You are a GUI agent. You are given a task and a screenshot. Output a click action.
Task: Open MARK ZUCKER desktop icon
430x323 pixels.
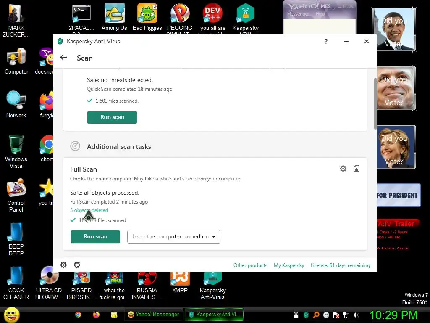[16, 20]
